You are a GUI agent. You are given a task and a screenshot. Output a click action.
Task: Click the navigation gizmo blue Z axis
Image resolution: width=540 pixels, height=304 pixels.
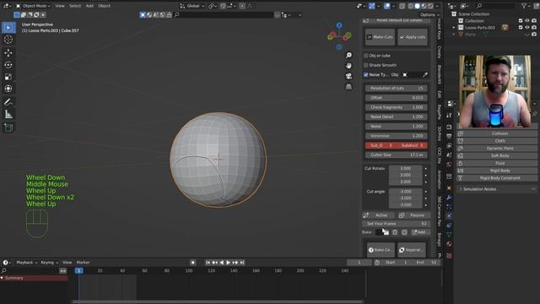[x=339, y=25]
